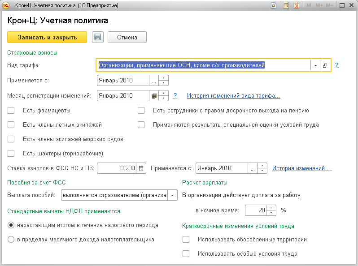Open the 'Выплата пособий' dropdown
Screen dimensions: 358x266
tap(173, 195)
